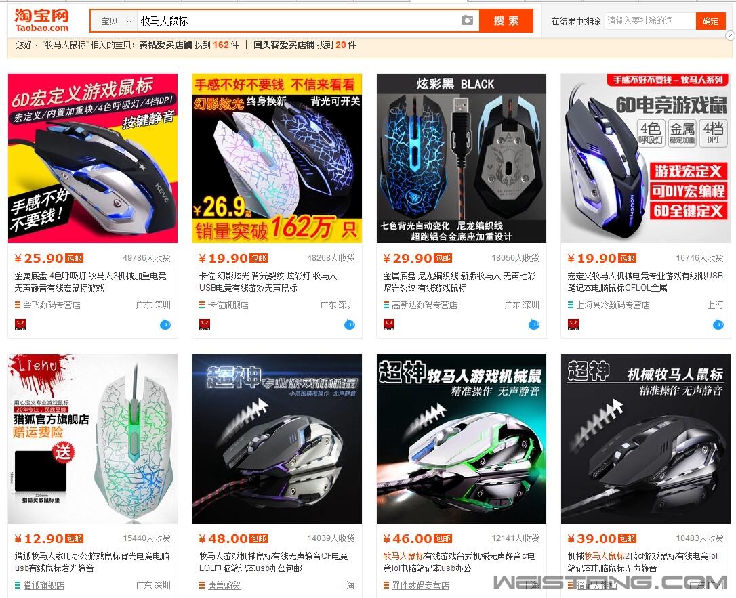Open the Liehu 猎狐 white mouse thumbnail

[93, 439]
